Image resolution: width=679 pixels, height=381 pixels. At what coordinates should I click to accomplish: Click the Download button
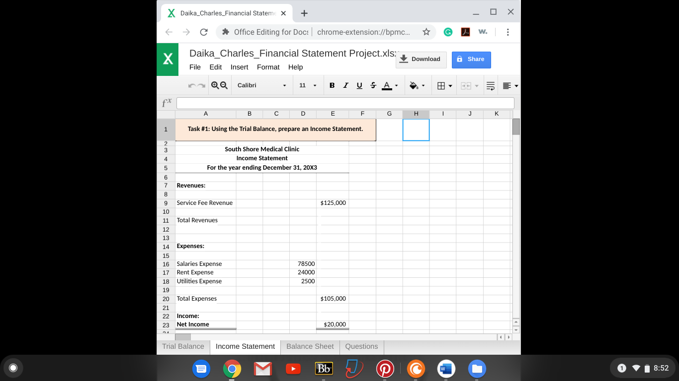point(421,59)
